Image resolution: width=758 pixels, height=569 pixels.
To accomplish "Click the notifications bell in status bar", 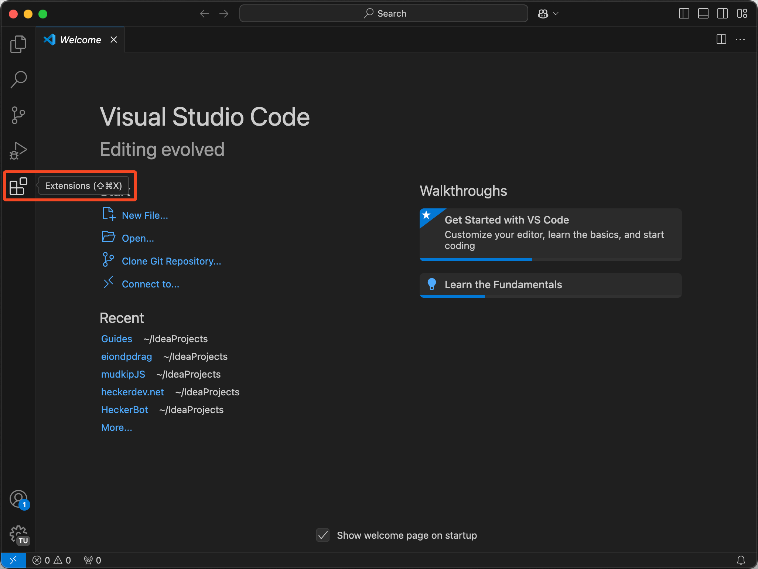I will pyautogui.click(x=741, y=560).
